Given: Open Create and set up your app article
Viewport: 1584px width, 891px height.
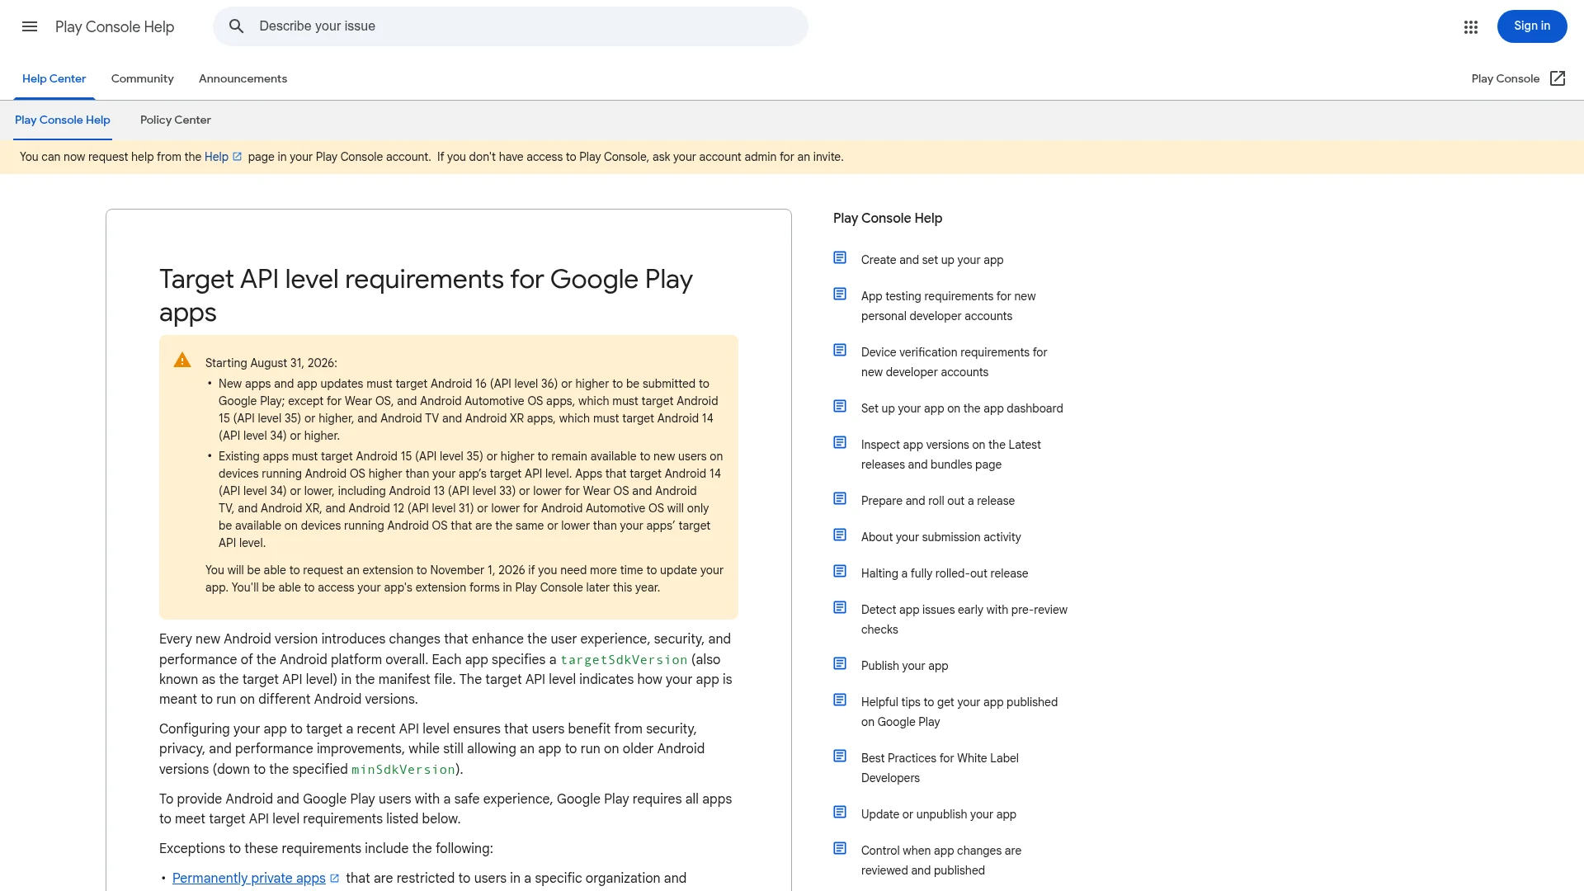Looking at the screenshot, I should pyautogui.click(x=932, y=260).
